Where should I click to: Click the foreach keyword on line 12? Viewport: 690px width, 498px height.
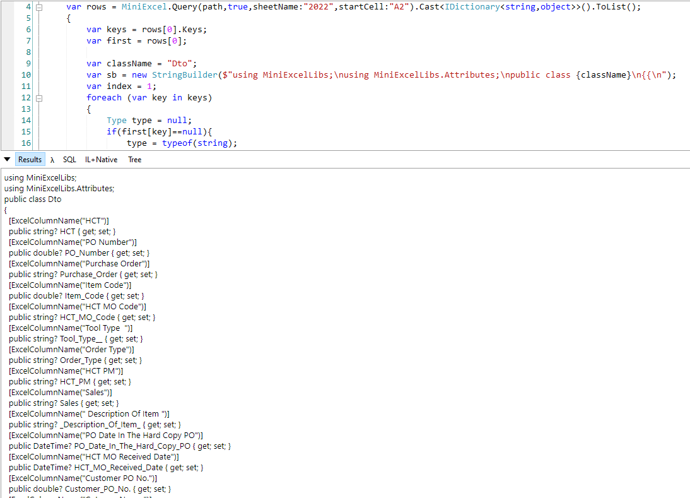104,97
